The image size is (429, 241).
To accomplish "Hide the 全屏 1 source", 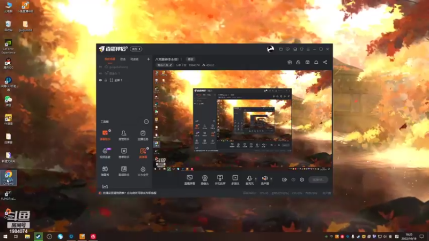I will [x=100, y=80].
